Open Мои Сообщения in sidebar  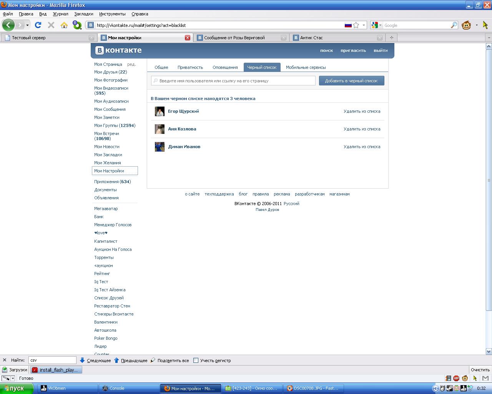point(110,109)
